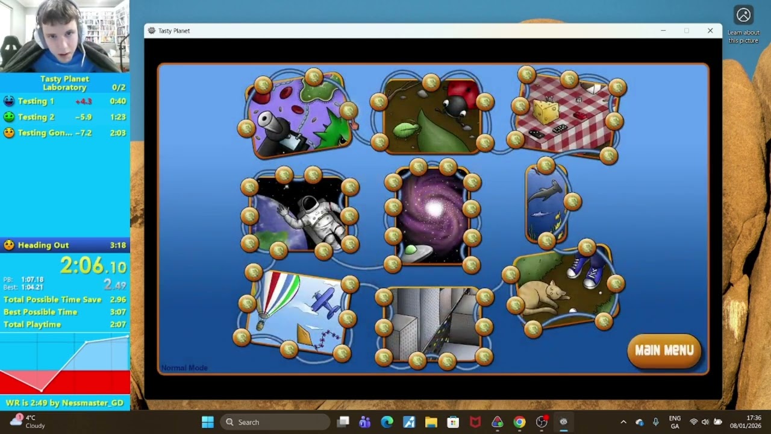Open File Explorer from the taskbar
Image resolution: width=771 pixels, height=434 pixels.
(431, 422)
